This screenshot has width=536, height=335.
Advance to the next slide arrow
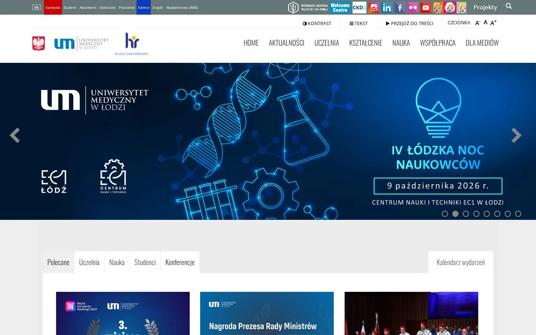(516, 135)
